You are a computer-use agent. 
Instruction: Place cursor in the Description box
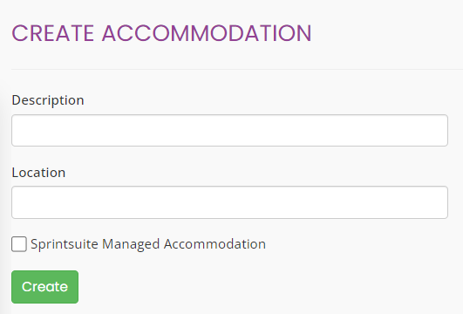(229, 130)
